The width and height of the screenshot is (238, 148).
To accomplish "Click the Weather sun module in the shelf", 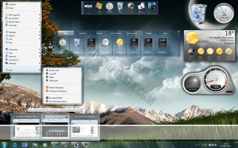I will 119,45.
